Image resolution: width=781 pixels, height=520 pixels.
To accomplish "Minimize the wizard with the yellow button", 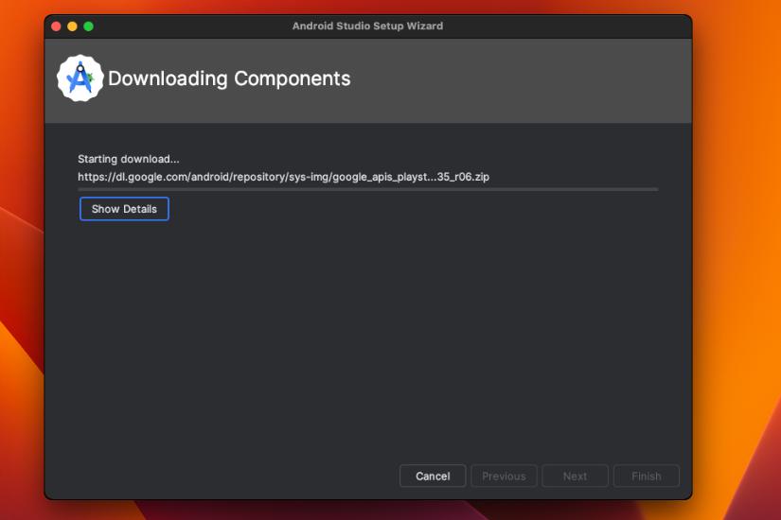I will (x=72, y=26).
